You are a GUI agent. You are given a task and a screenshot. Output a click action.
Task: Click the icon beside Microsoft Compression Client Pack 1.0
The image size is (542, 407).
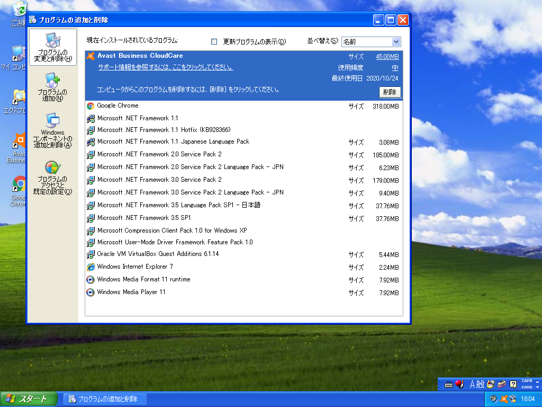click(x=91, y=231)
